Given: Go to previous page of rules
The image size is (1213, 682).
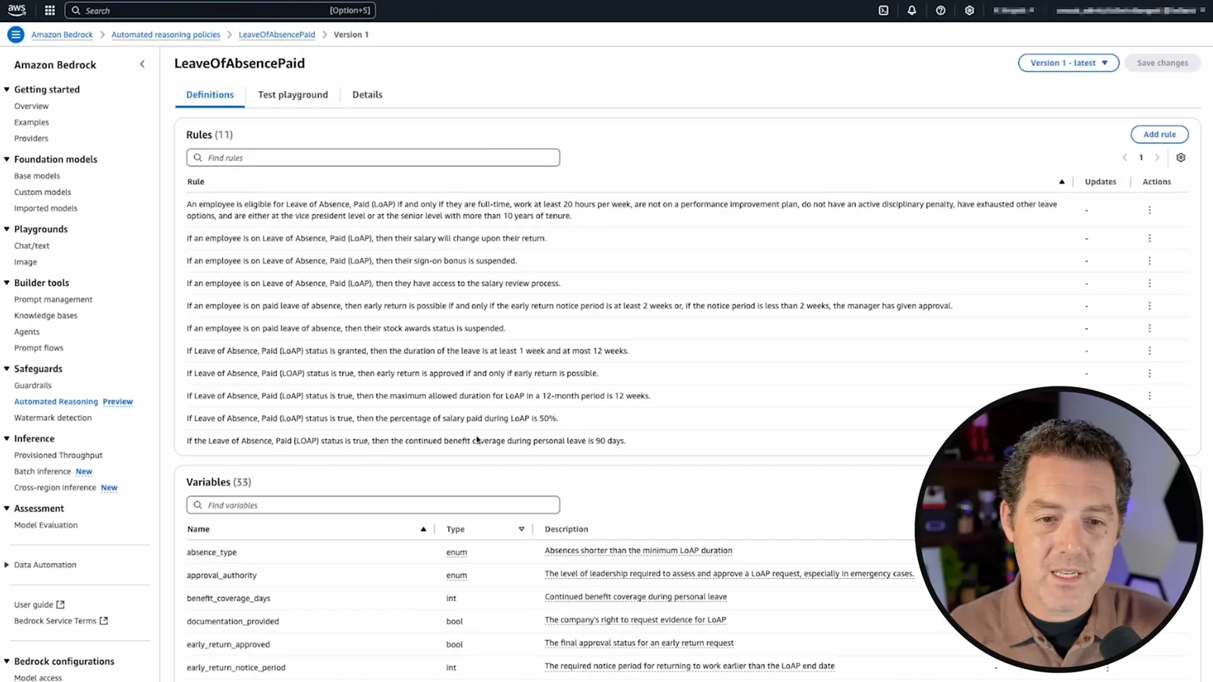Looking at the screenshot, I should [1125, 158].
